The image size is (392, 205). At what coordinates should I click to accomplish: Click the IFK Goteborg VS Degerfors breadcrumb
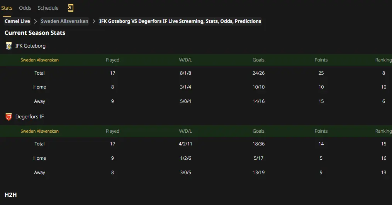pos(180,21)
